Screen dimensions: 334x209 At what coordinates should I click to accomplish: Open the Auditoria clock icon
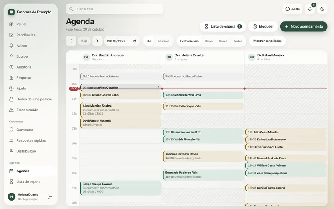11,67
